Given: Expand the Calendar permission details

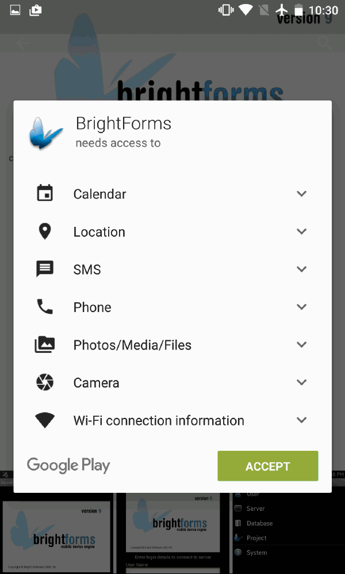Looking at the screenshot, I should [x=301, y=193].
